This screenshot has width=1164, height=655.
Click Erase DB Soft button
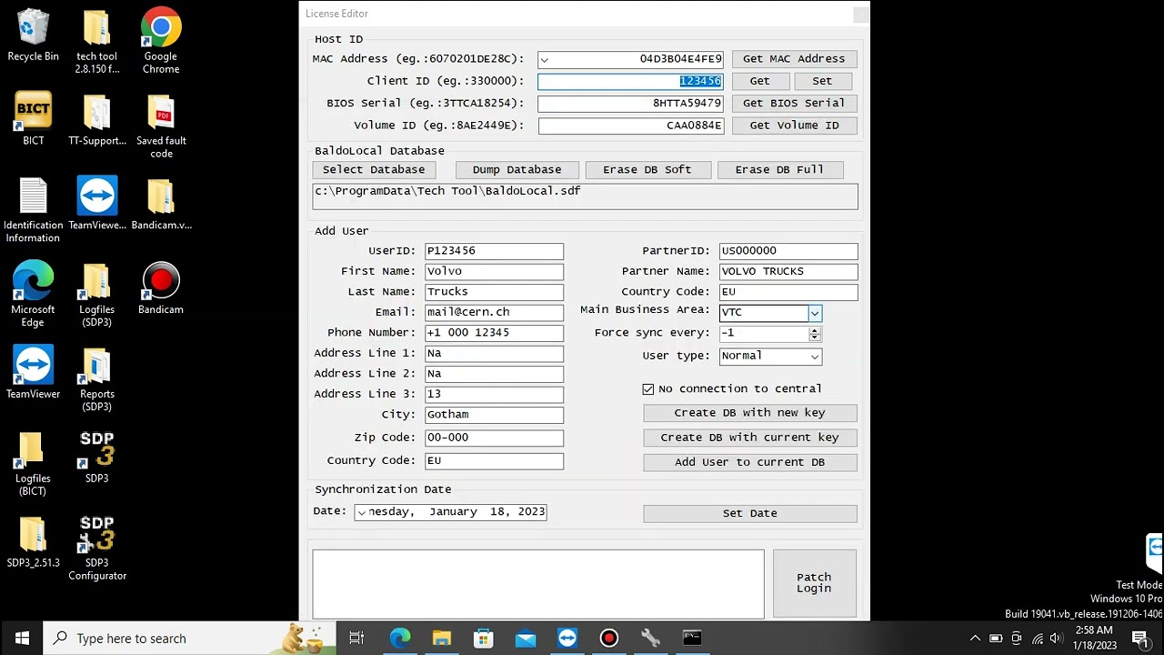click(x=647, y=170)
